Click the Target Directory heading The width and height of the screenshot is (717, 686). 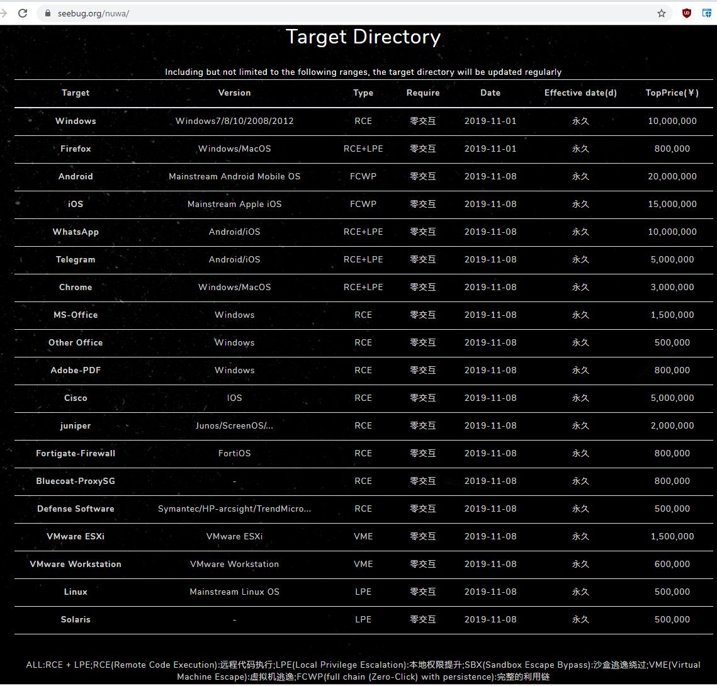click(363, 37)
